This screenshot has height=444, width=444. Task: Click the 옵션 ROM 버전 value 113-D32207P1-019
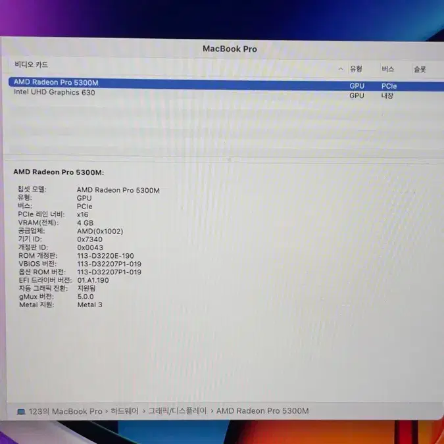point(109,272)
